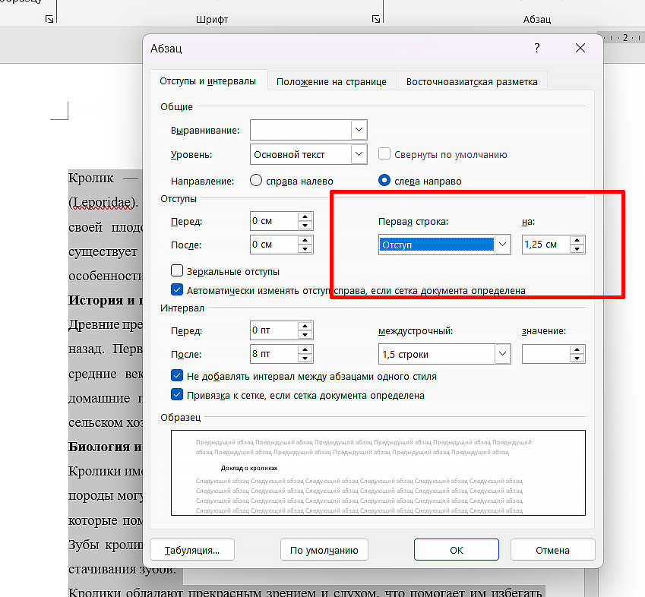Image resolution: width=645 pixels, height=597 pixels.
Task: Click the help question mark in Абзац dialog
Action: click(537, 48)
